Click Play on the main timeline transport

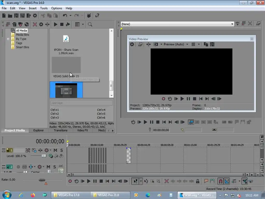point(89,181)
